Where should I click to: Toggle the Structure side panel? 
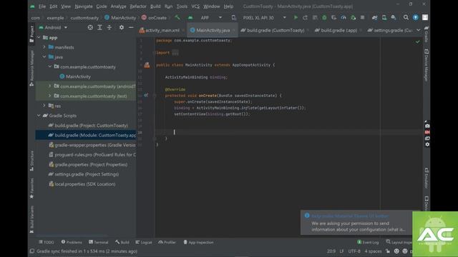coord(31,161)
